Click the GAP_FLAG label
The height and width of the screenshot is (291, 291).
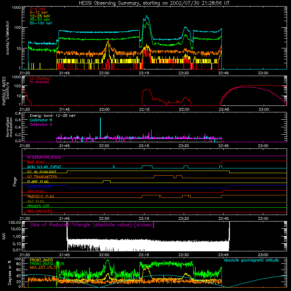click(36, 162)
